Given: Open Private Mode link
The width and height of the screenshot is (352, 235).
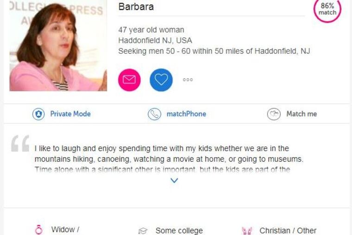Looking at the screenshot, I should click(x=70, y=114).
